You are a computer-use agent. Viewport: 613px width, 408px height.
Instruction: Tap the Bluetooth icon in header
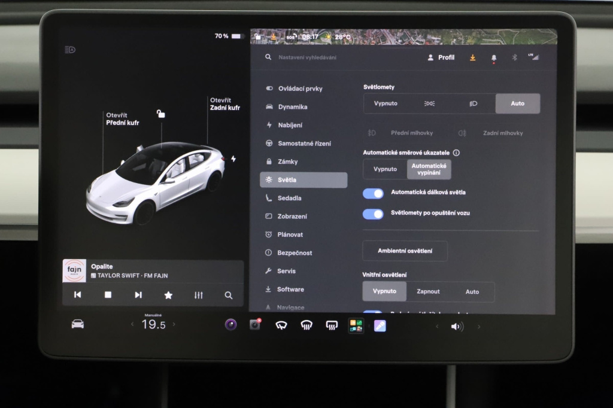coord(514,57)
